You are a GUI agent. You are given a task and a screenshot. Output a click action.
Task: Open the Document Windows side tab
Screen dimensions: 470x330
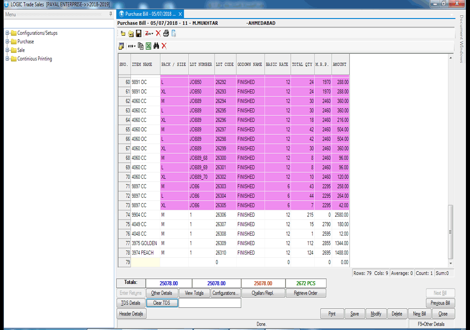(x=461, y=38)
